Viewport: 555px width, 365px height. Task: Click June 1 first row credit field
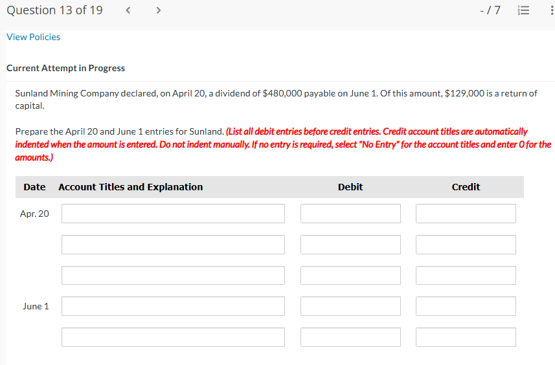coord(466,306)
